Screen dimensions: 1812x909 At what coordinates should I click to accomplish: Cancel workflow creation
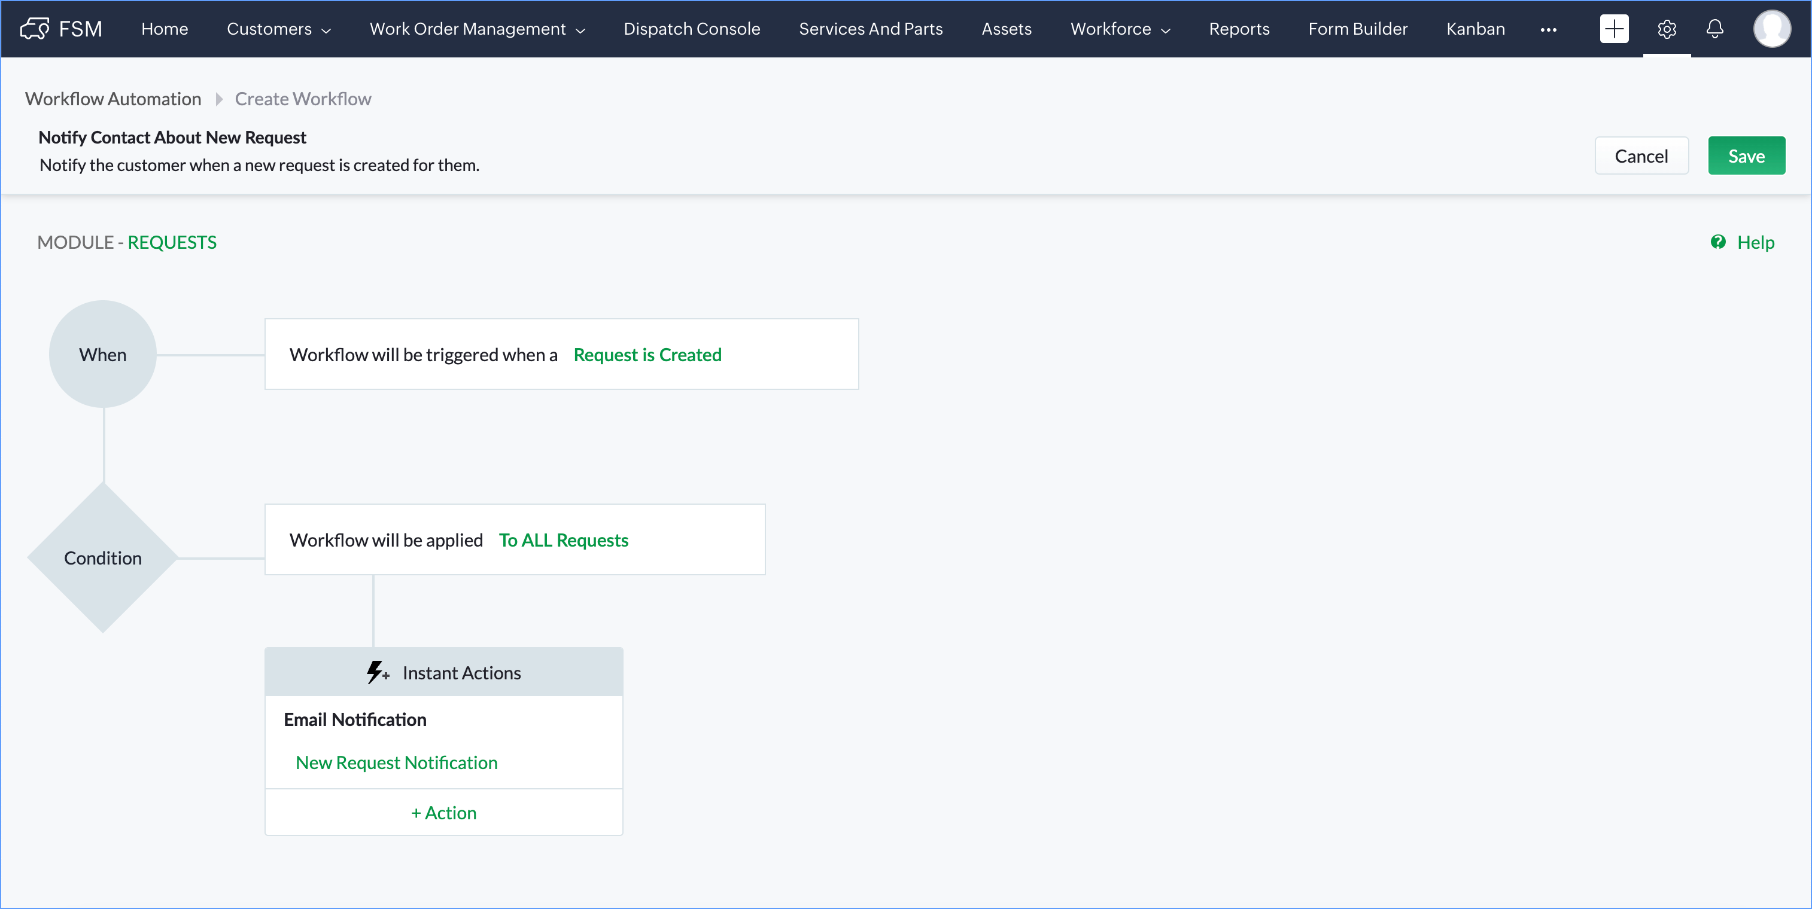pyautogui.click(x=1640, y=156)
